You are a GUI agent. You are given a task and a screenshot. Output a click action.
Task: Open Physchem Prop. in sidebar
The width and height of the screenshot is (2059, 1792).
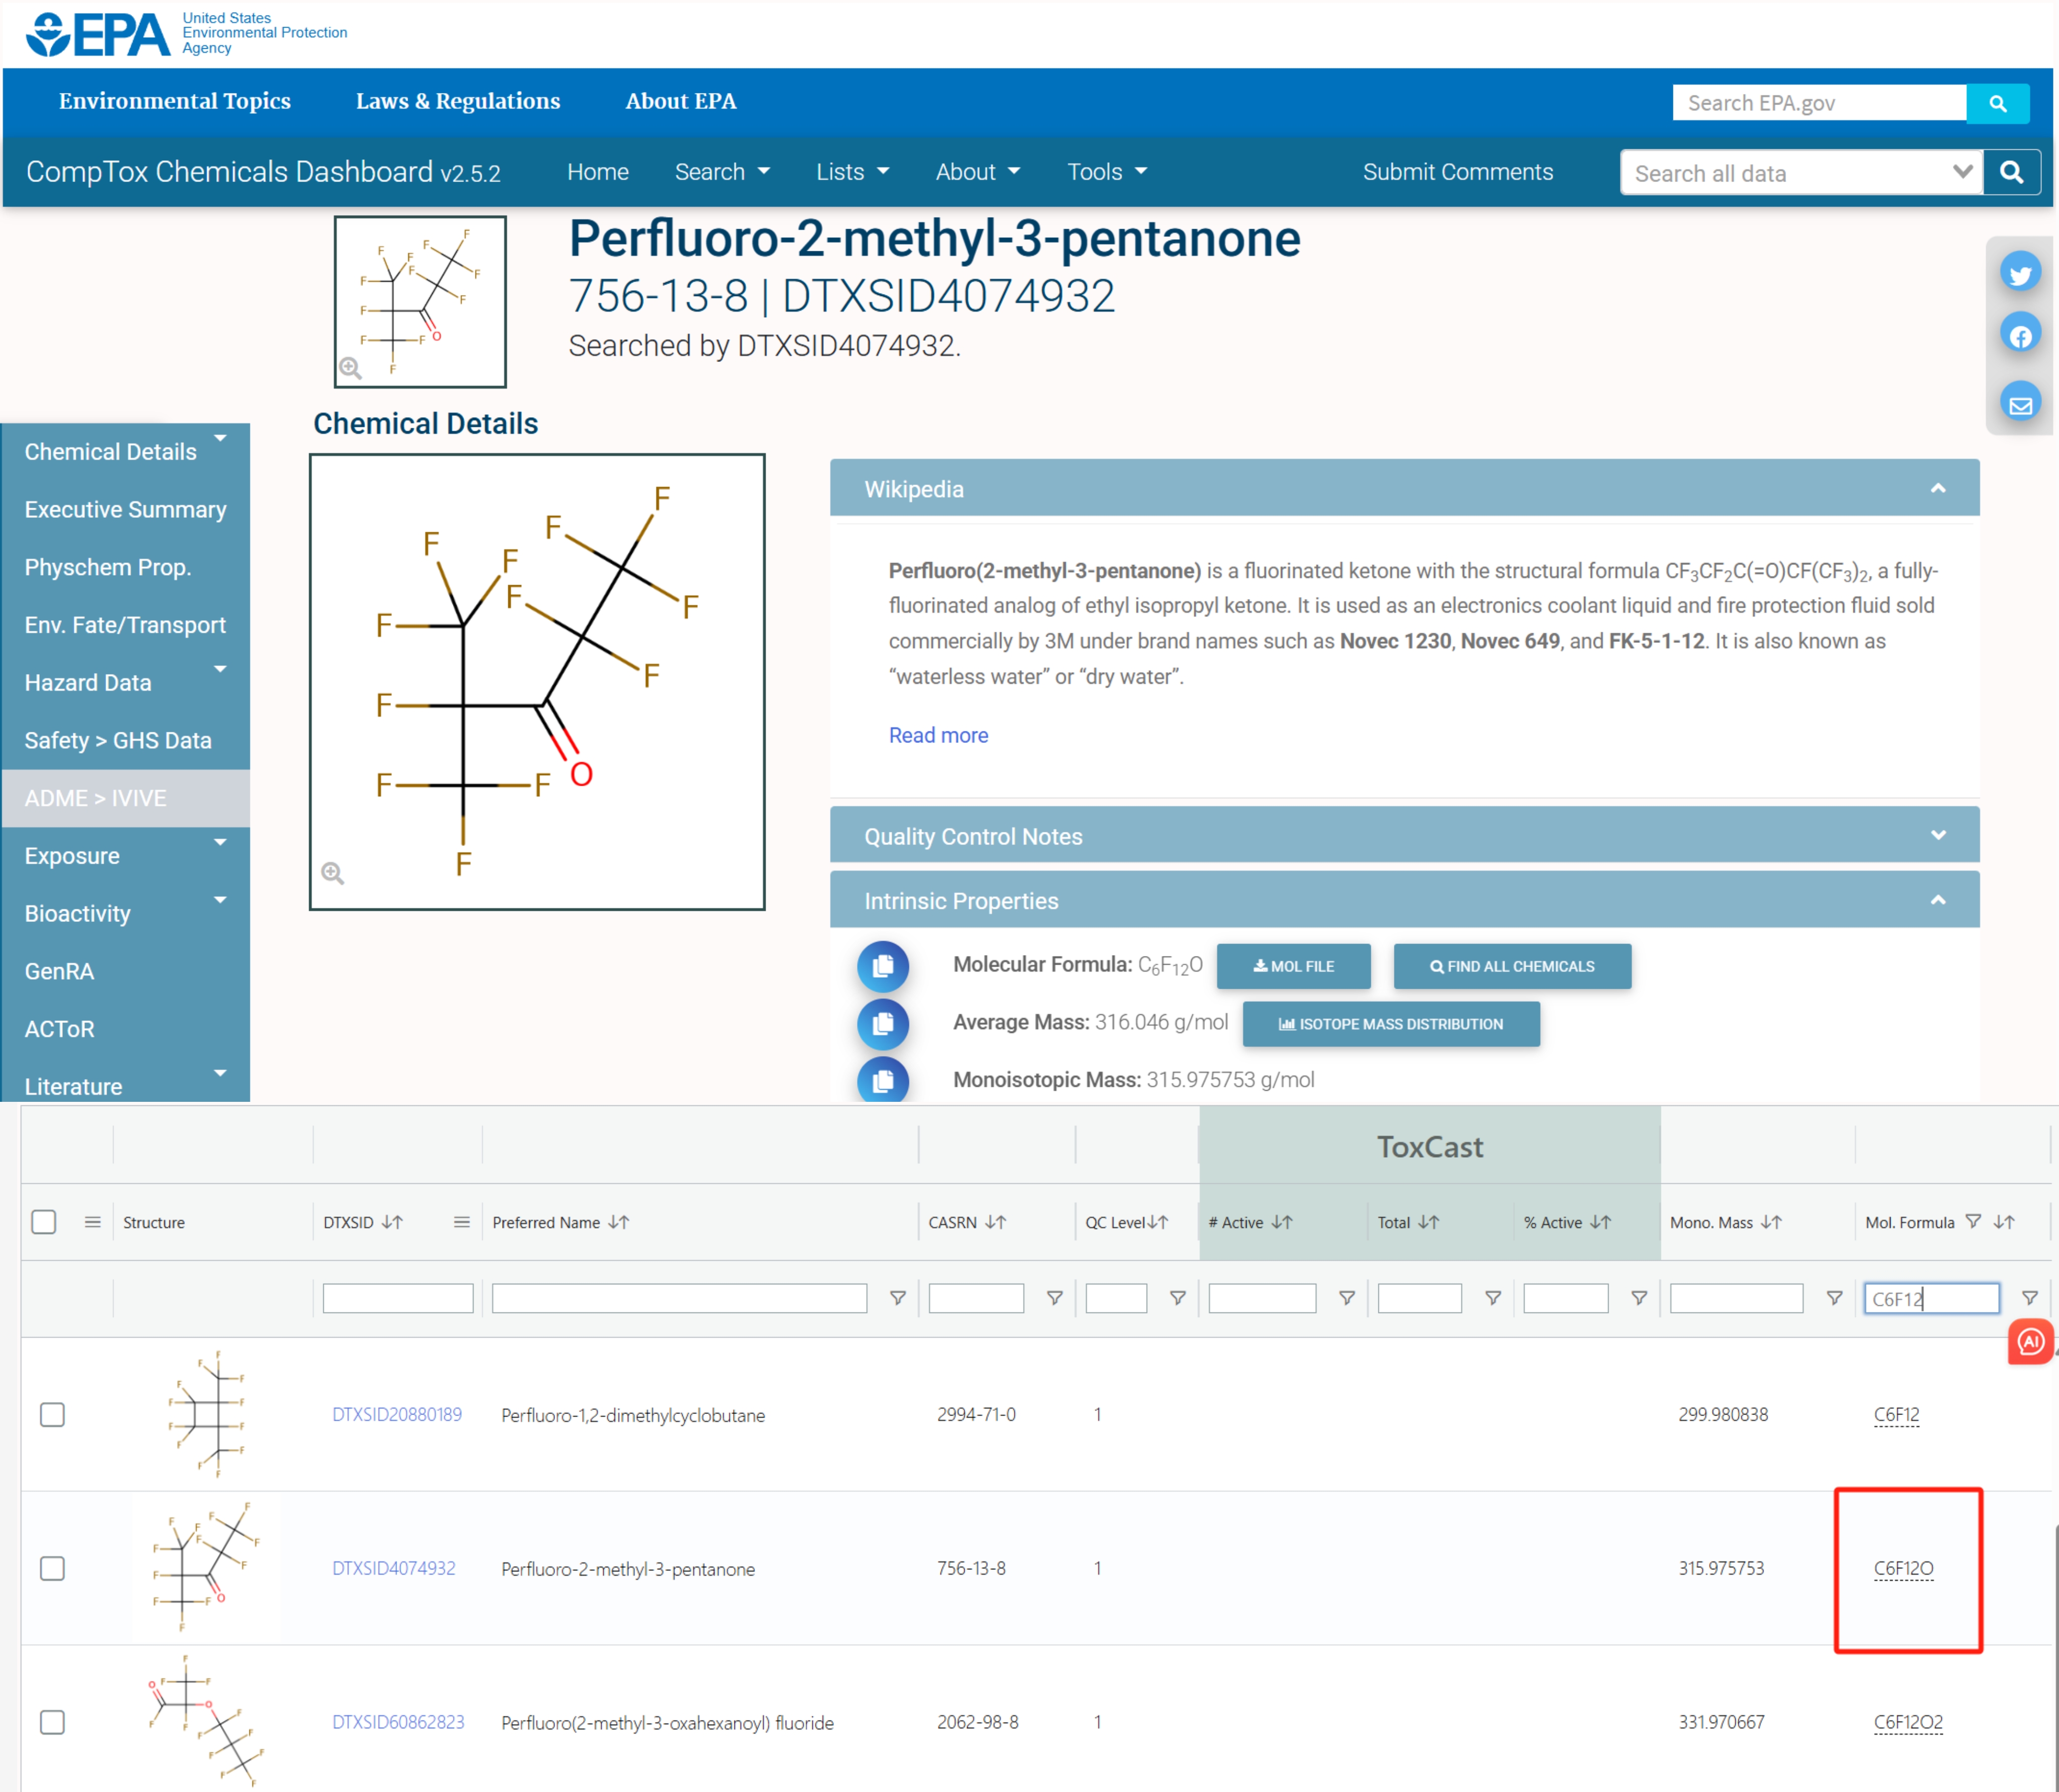tap(108, 567)
